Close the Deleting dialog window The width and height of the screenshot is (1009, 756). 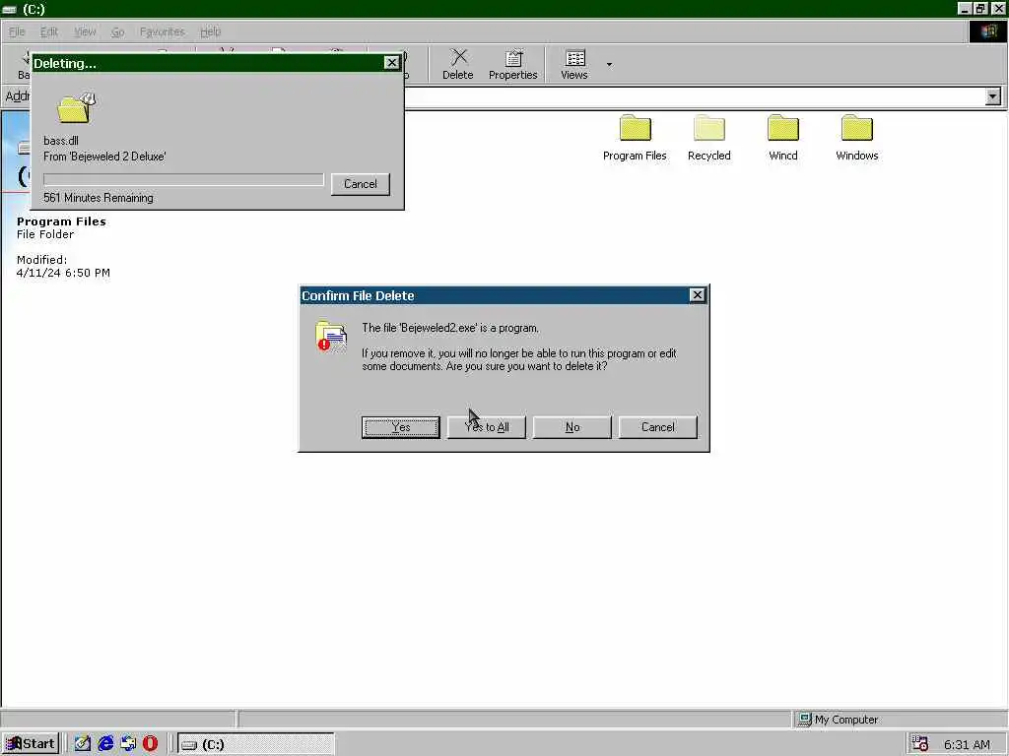tap(391, 62)
